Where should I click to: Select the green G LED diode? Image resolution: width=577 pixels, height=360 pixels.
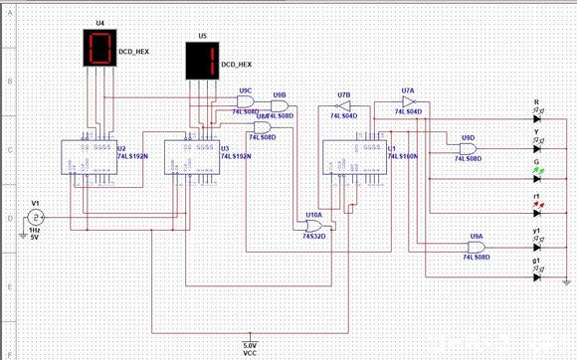[x=537, y=179]
